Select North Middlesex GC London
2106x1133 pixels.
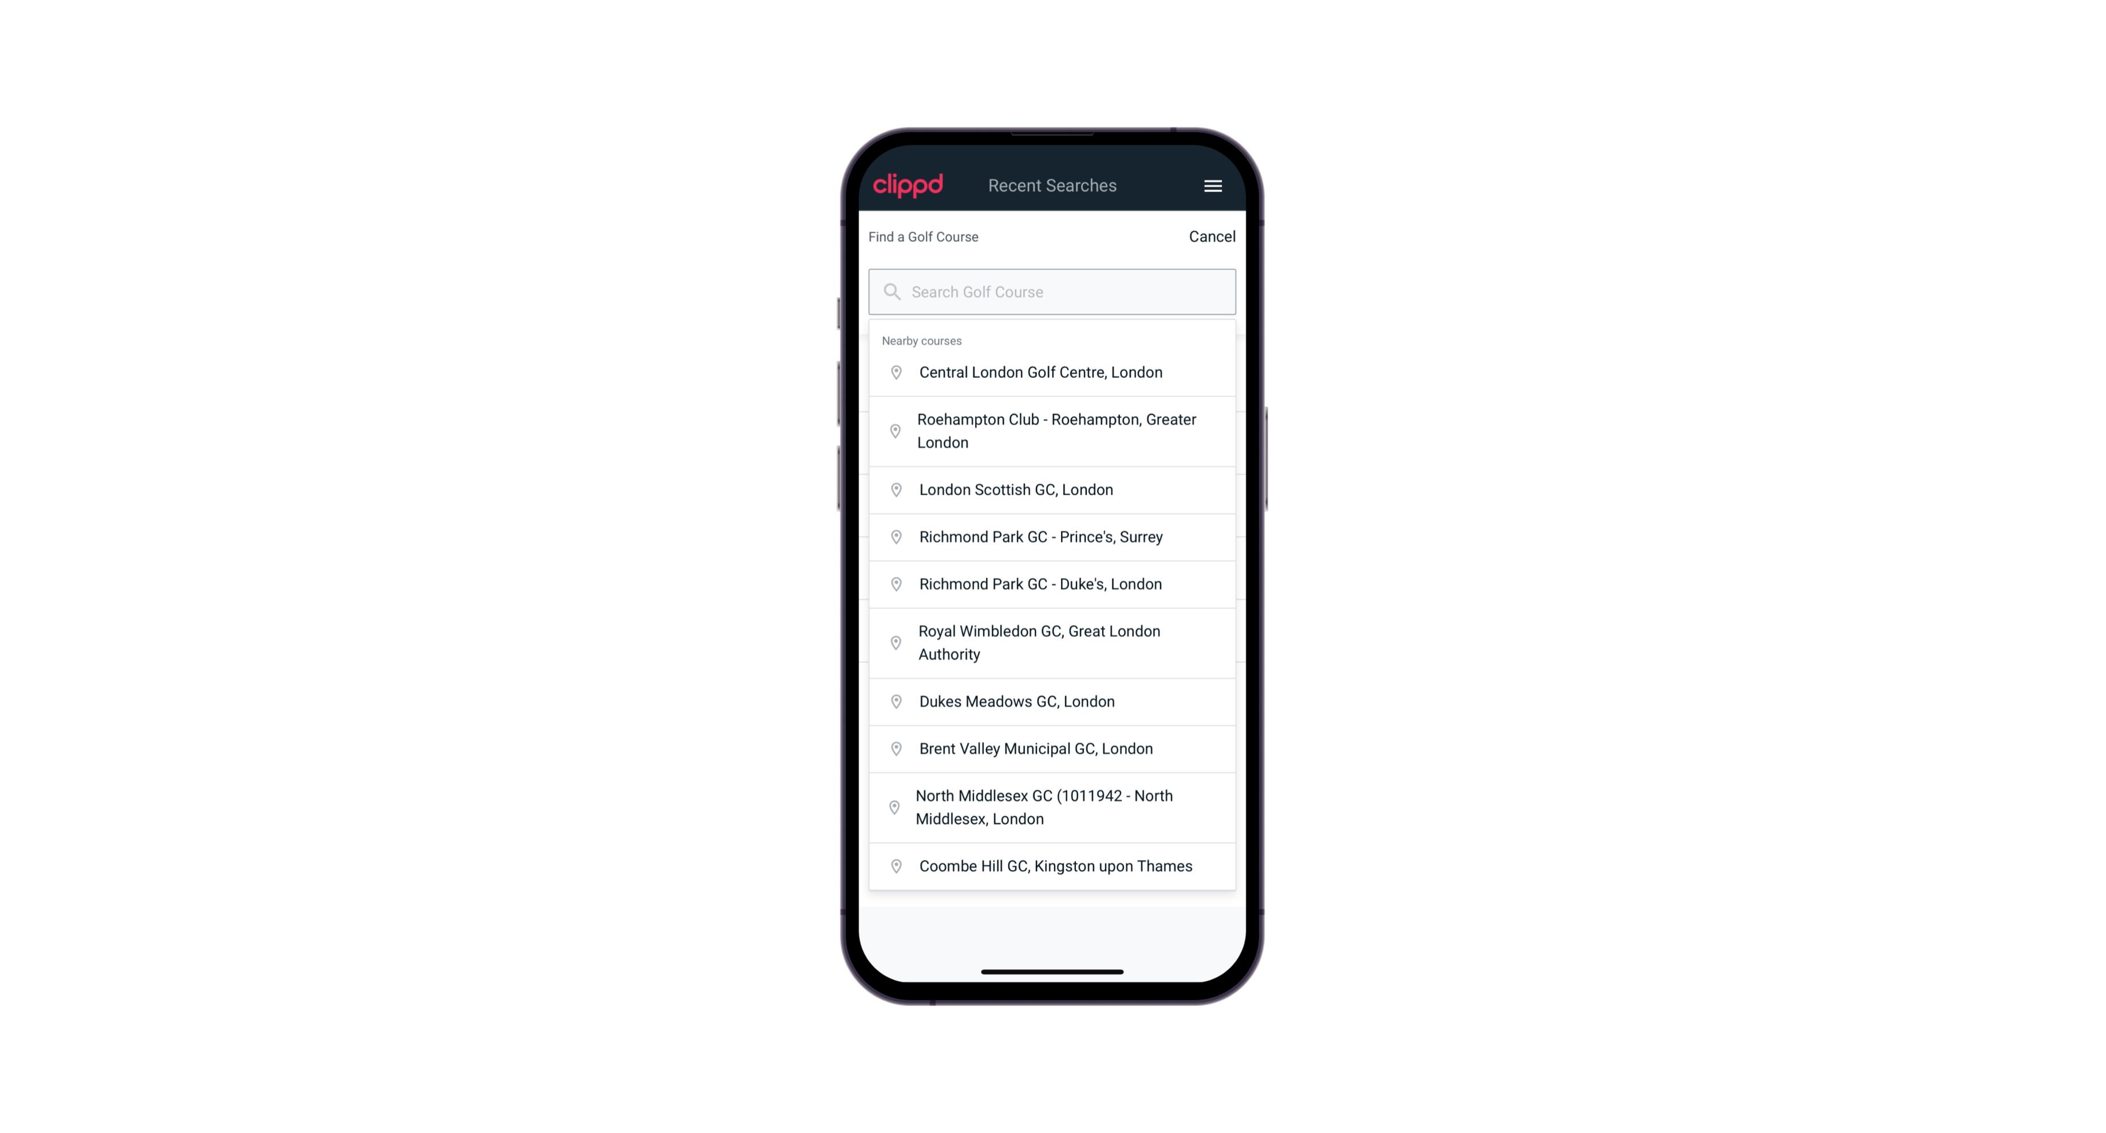coord(1053,807)
